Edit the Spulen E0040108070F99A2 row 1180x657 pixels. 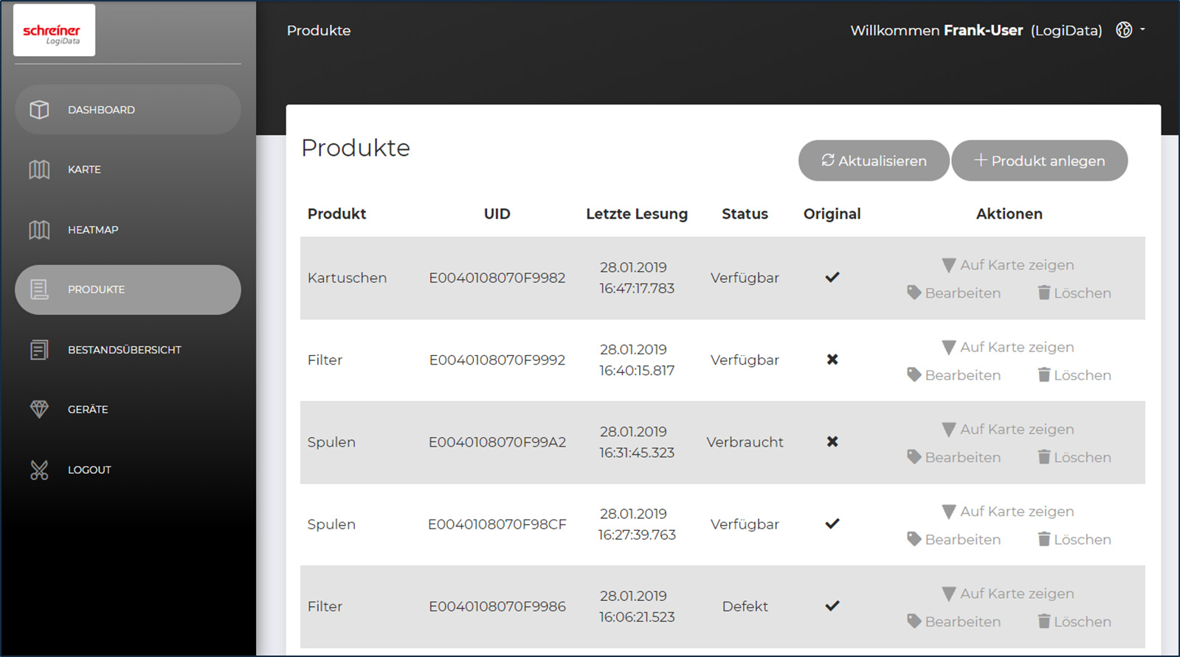point(954,457)
